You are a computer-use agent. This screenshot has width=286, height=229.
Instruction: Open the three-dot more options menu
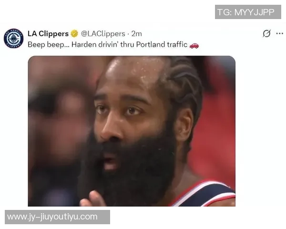point(280,33)
